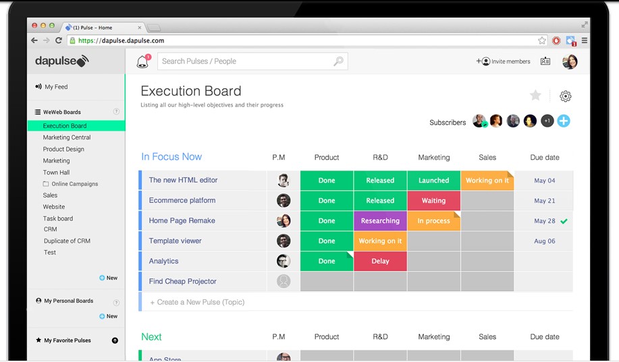Show the +1 additional subscribers
This screenshot has width=619, height=362.
tap(547, 121)
